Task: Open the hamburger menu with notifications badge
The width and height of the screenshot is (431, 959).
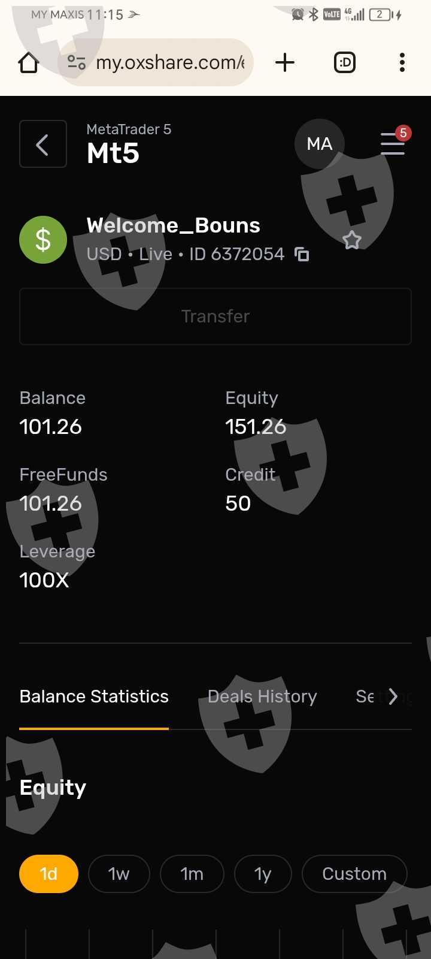Action: click(x=393, y=144)
